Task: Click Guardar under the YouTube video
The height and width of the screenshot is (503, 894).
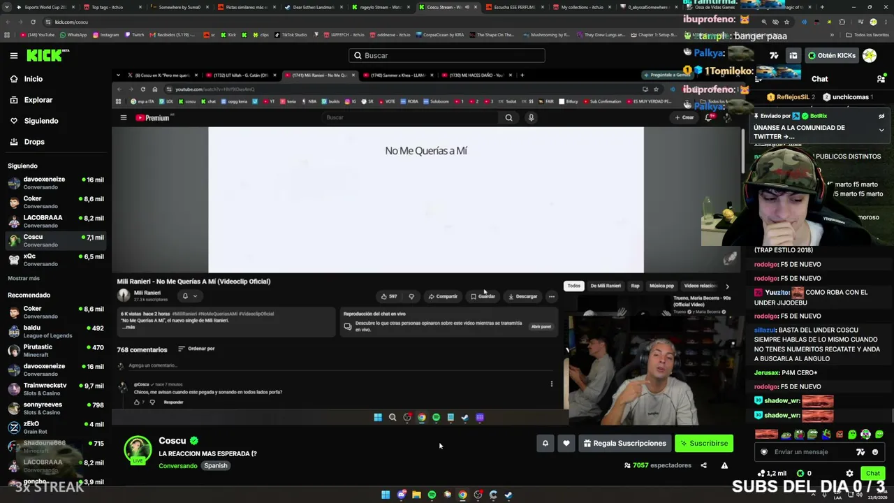Action: pyautogui.click(x=483, y=296)
